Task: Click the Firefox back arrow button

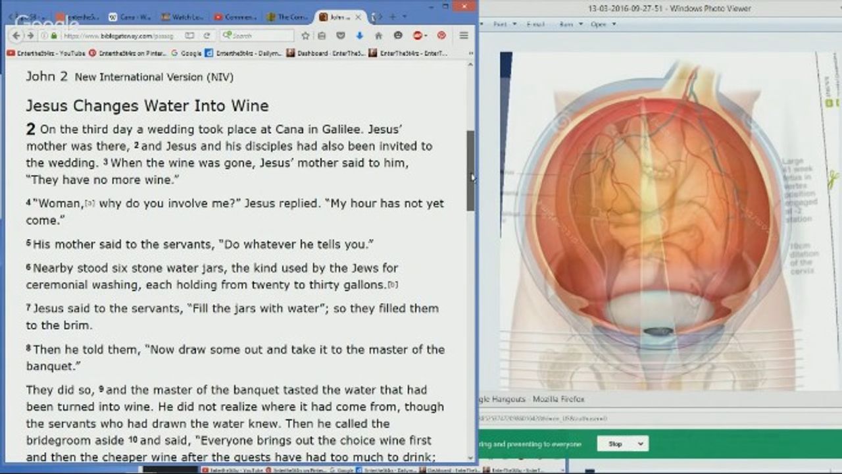Action: [x=16, y=36]
